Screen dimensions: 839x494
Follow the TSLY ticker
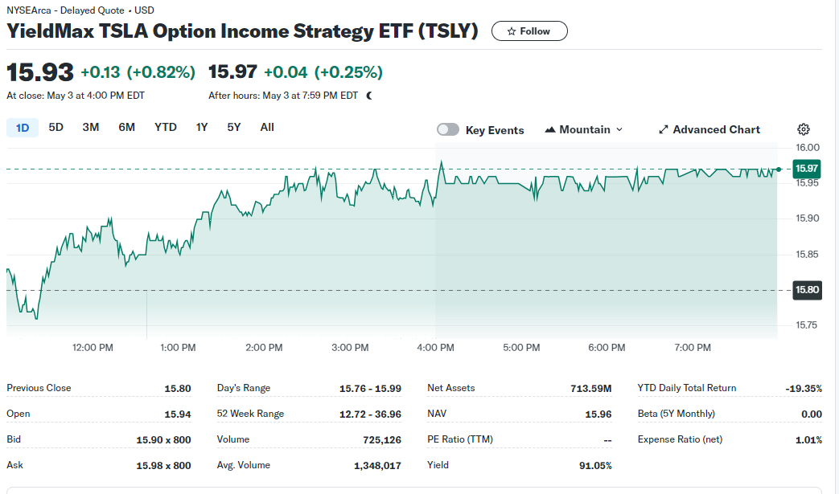point(529,31)
